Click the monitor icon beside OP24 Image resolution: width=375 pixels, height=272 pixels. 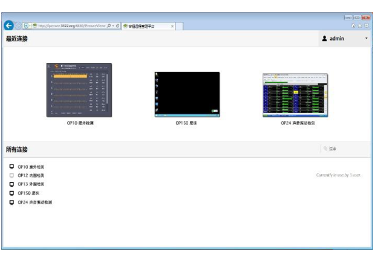(11, 202)
